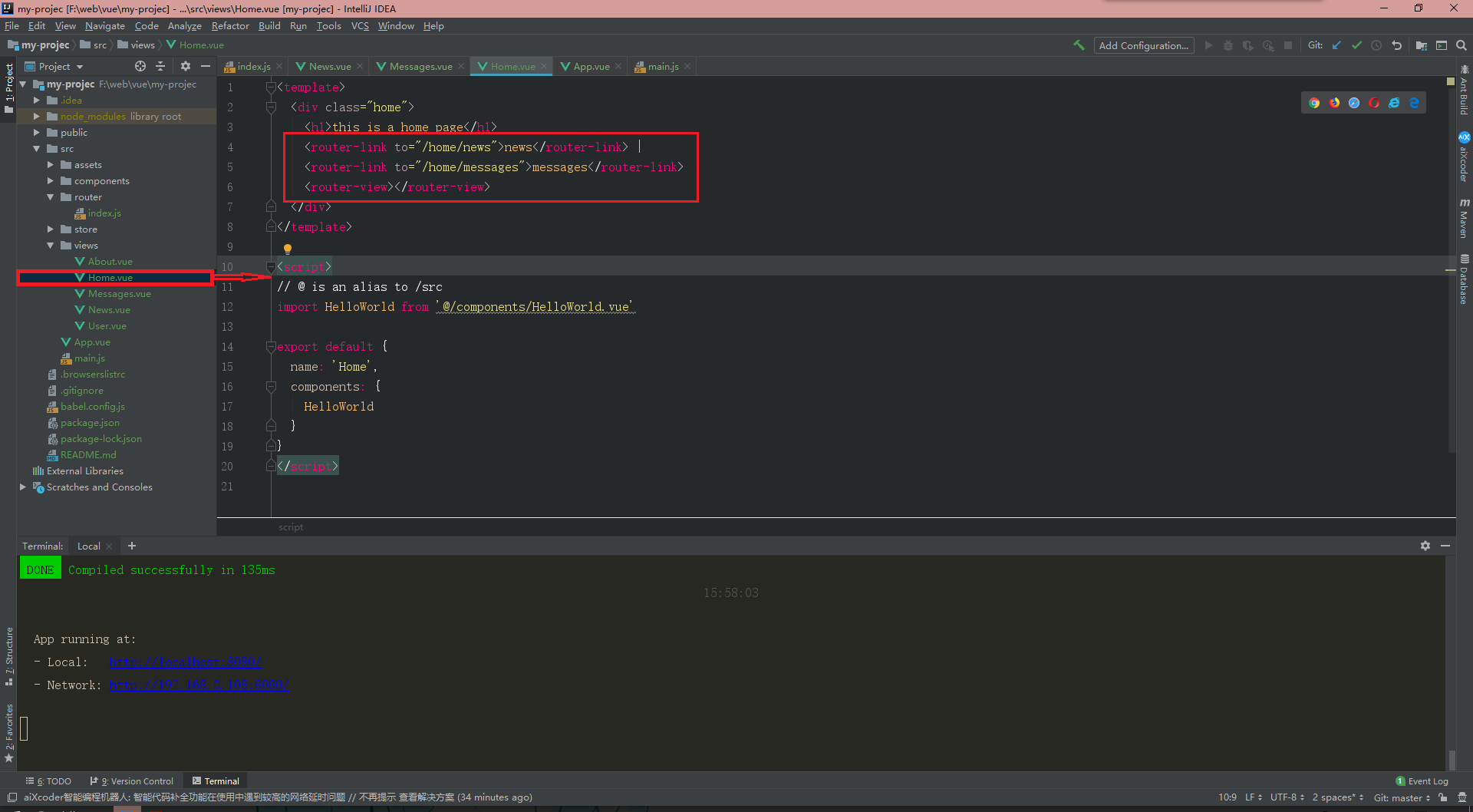The image size is (1473, 812).
Task: Click Git Commit checkmark icon
Action: (1356, 45)
